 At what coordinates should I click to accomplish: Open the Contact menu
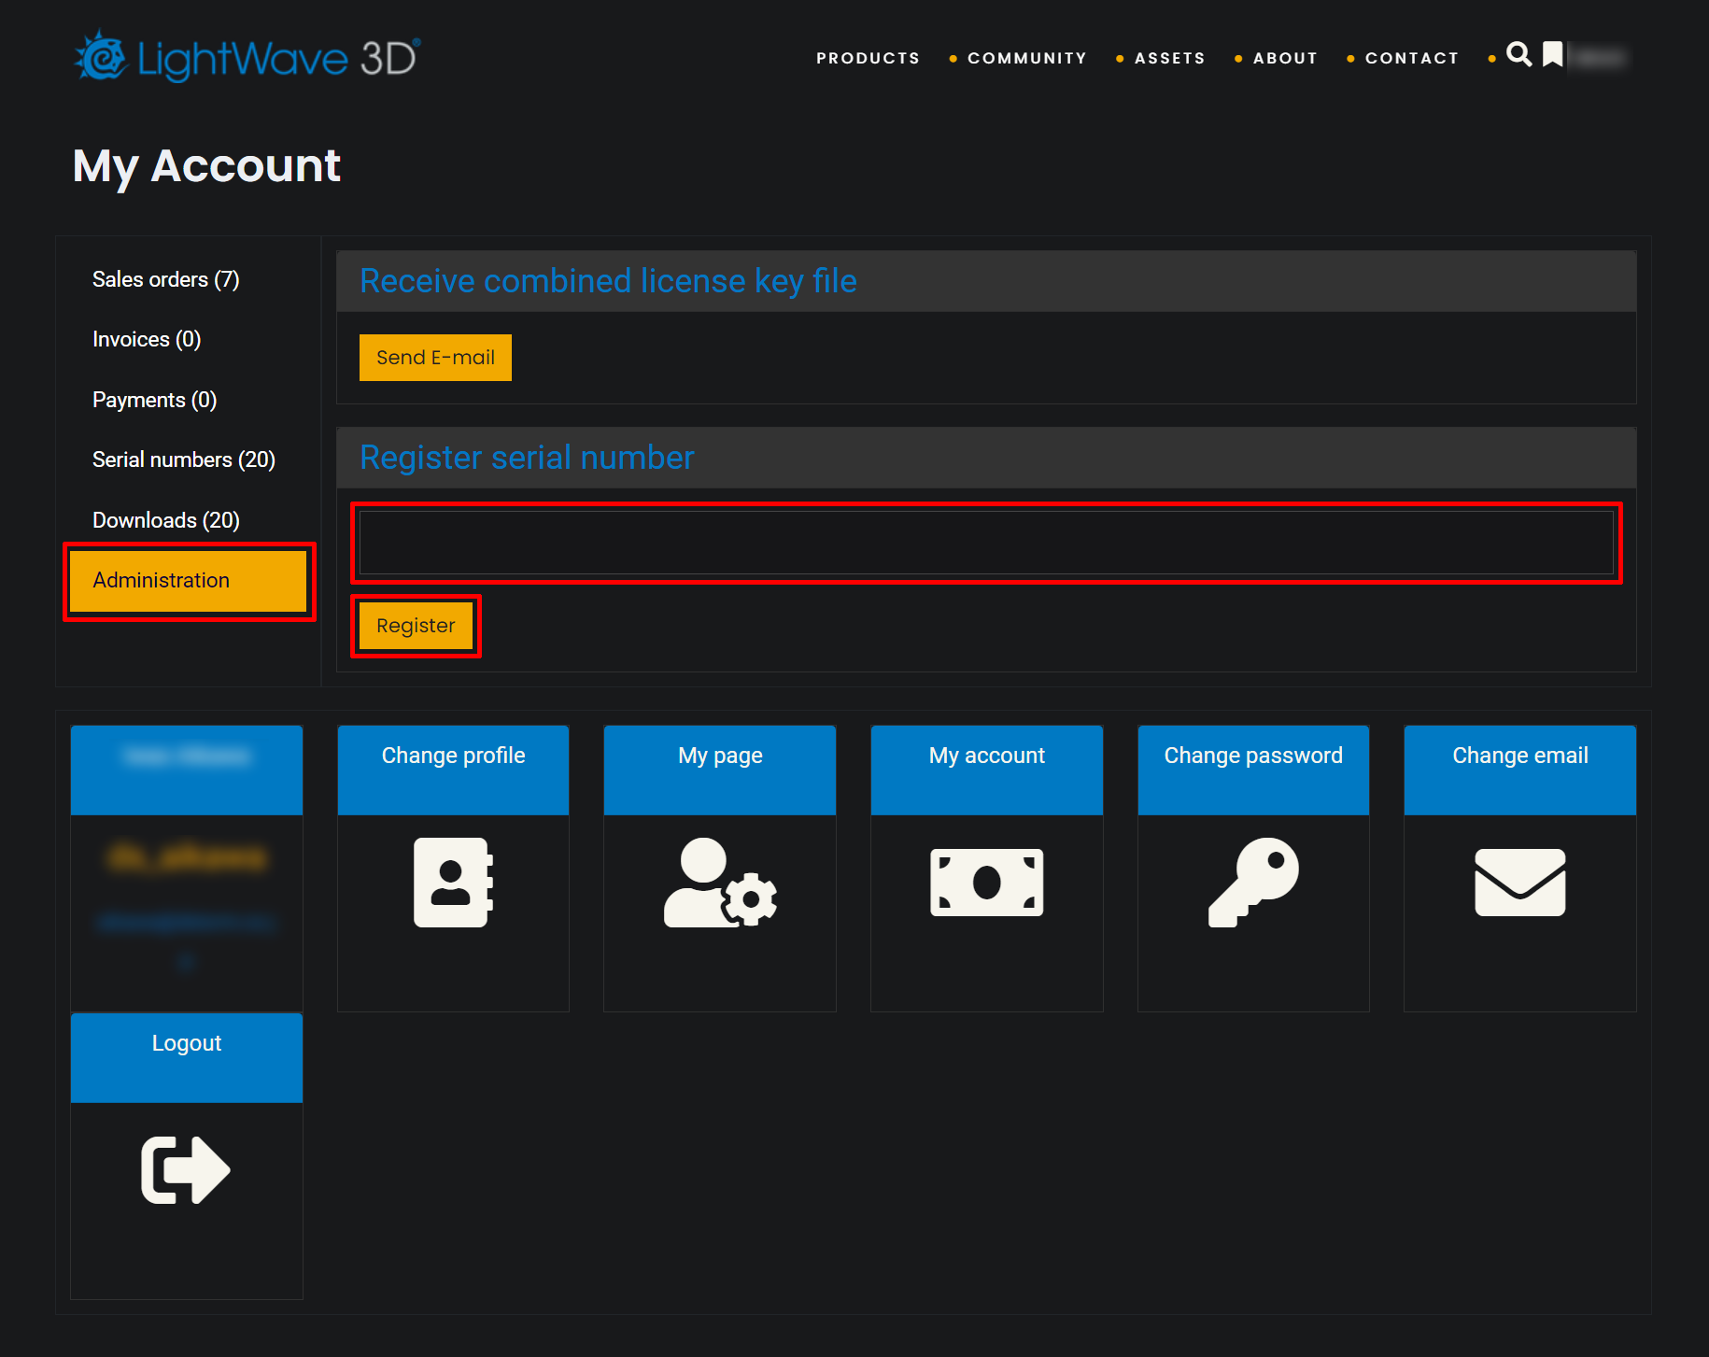[1412, 58]
